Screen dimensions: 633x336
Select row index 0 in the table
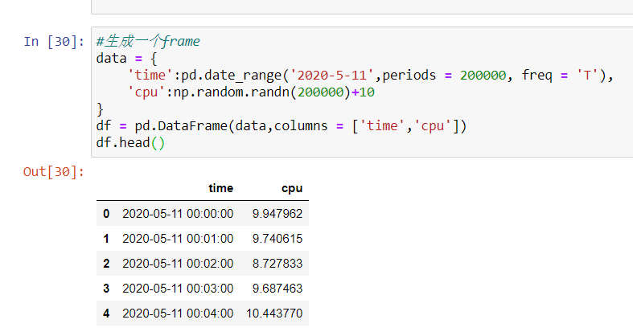(x=106, y=214)
